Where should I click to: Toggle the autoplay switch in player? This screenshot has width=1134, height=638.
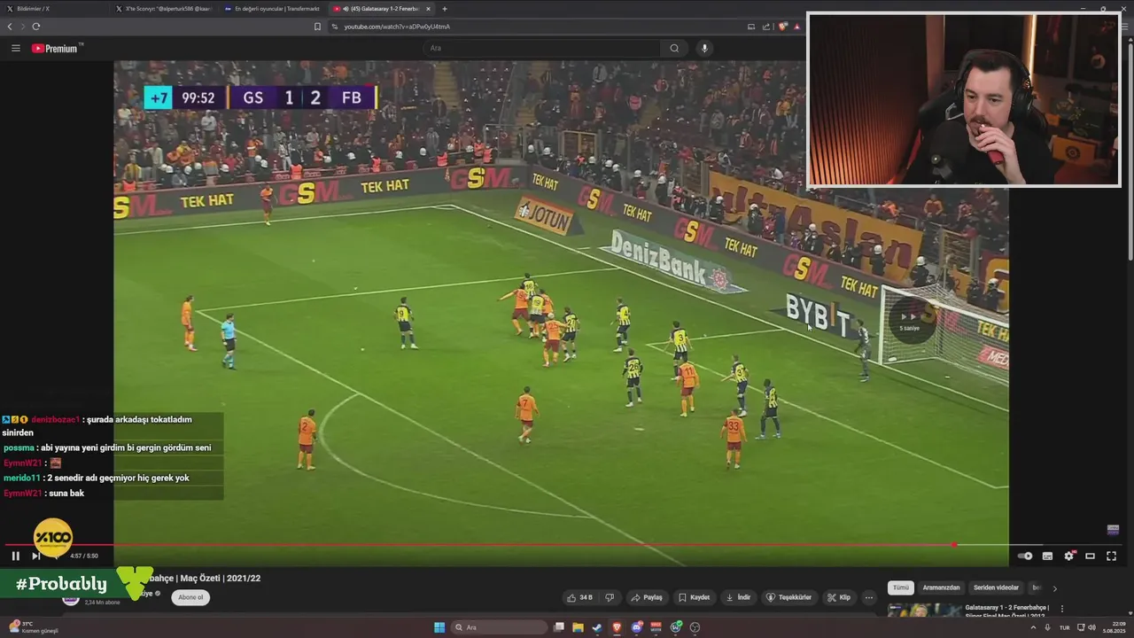pos(1025,556)
